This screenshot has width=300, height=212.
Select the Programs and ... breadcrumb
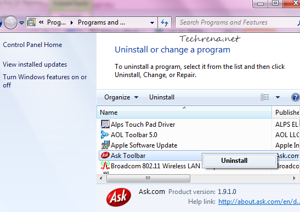point(101,22)
